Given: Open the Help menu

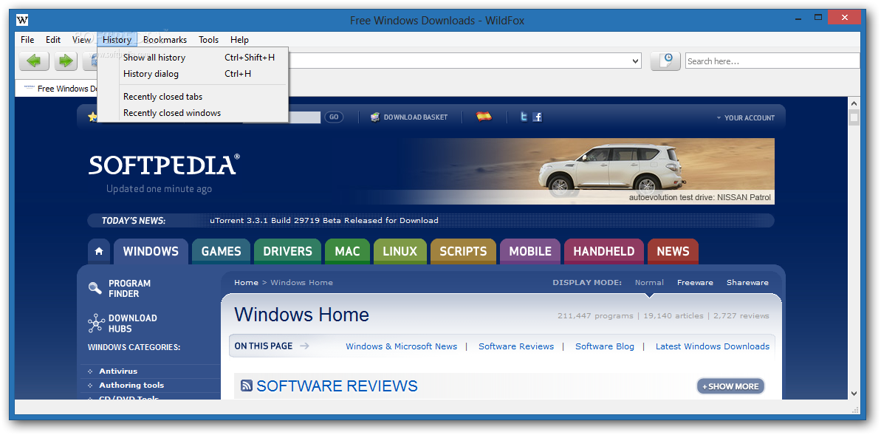Looking at the screenshot, I should [239, 39].
